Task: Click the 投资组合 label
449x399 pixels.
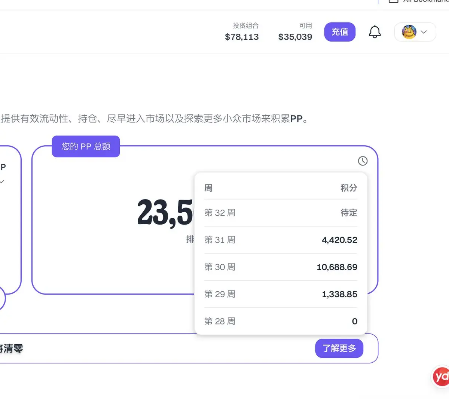Action: click(245, 25)
